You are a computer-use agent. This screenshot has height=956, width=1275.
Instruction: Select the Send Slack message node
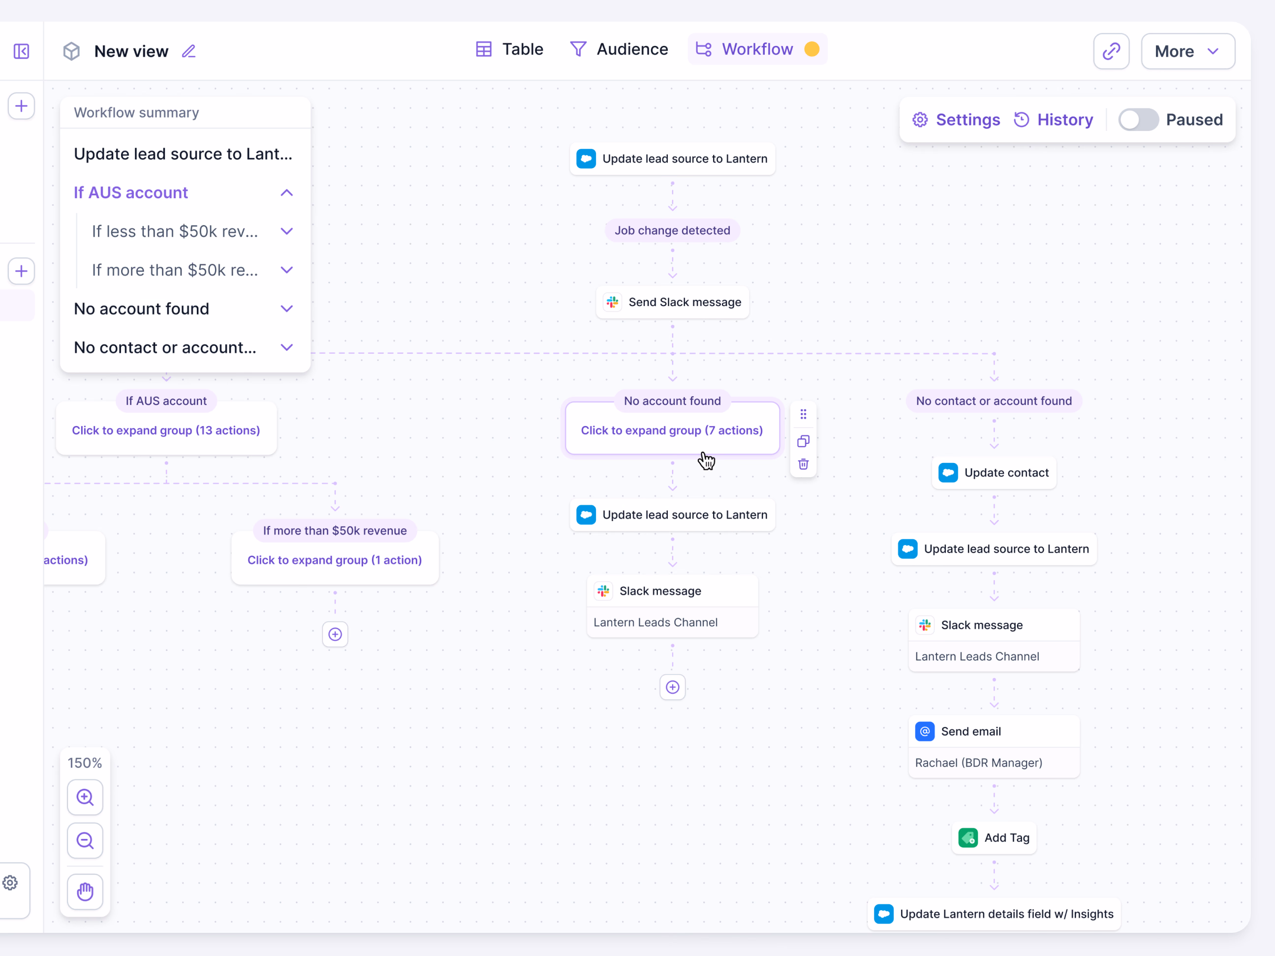tap(672, 302)
